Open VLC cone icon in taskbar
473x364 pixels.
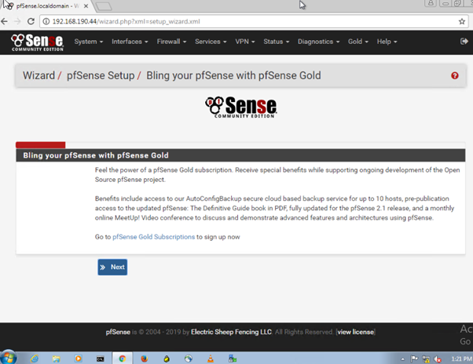(x=211, y=359)
